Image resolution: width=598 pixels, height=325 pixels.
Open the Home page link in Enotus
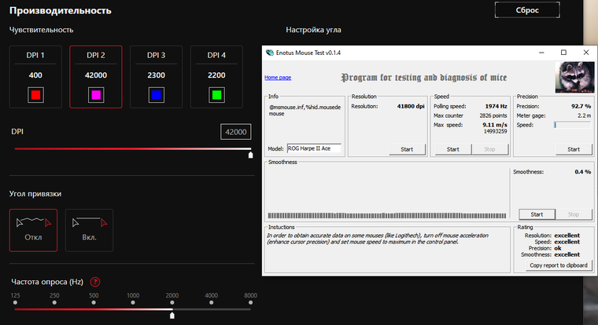pyautogui.click(x=278, y=77)
